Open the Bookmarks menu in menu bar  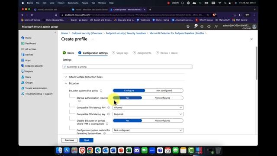73,3
